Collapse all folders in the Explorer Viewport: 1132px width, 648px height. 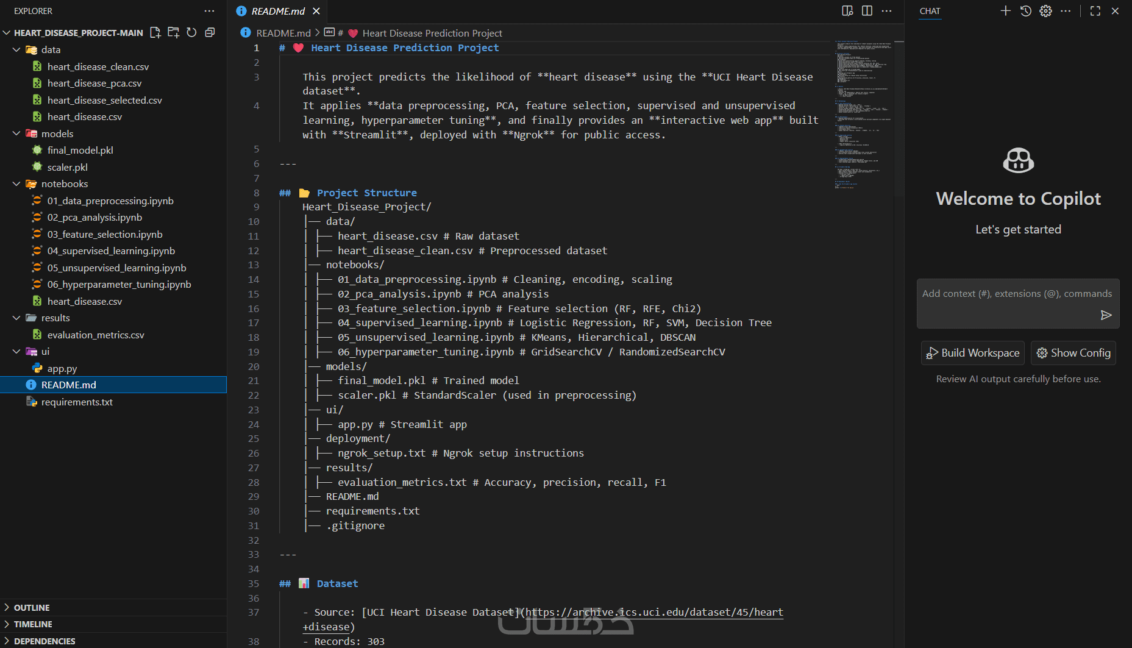(210, 32)
